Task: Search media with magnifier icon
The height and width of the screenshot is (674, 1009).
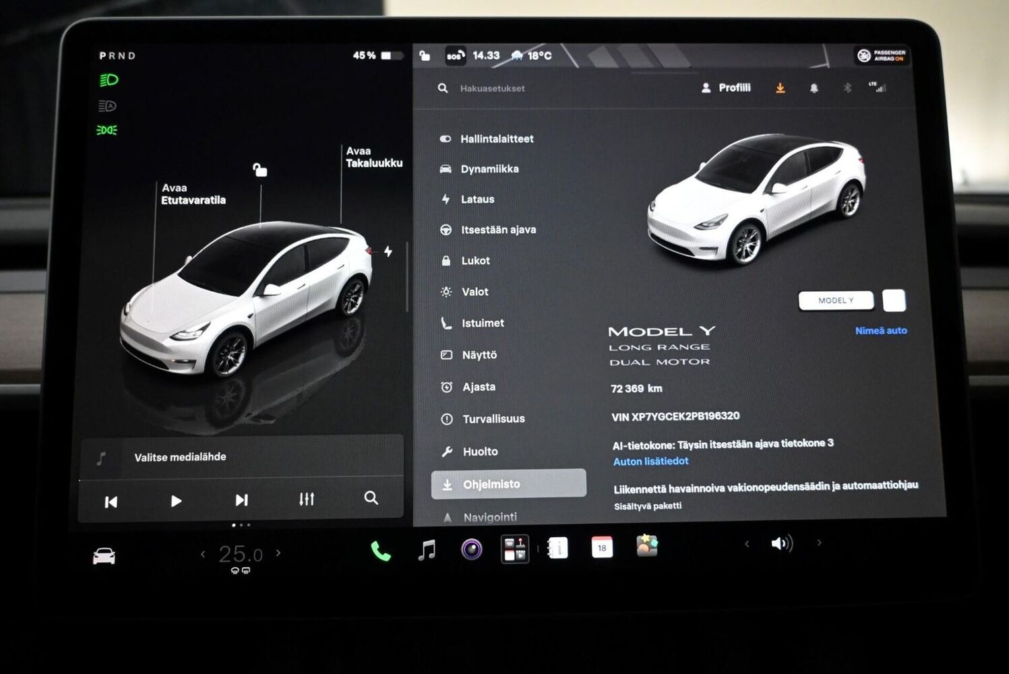Action: click(x=371, y=497)
